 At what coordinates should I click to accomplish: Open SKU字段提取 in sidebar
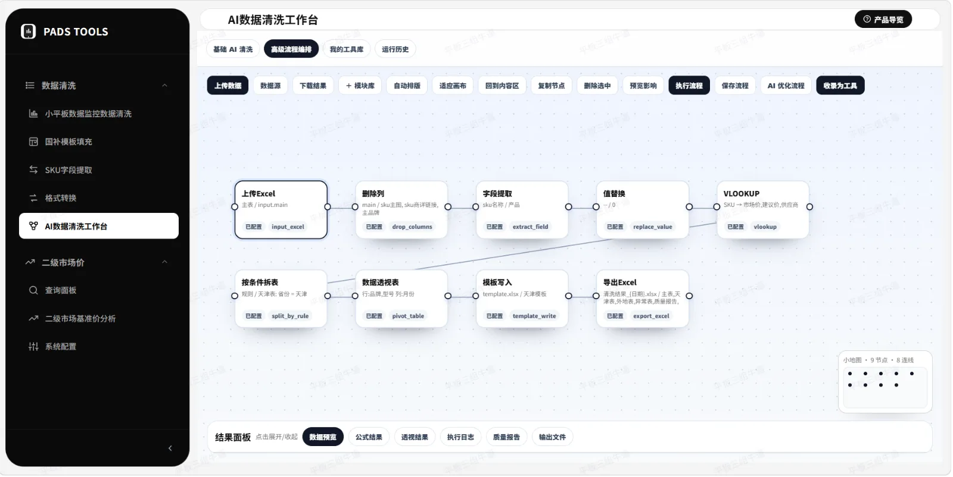pyautogui.click(x=99, y=170)
